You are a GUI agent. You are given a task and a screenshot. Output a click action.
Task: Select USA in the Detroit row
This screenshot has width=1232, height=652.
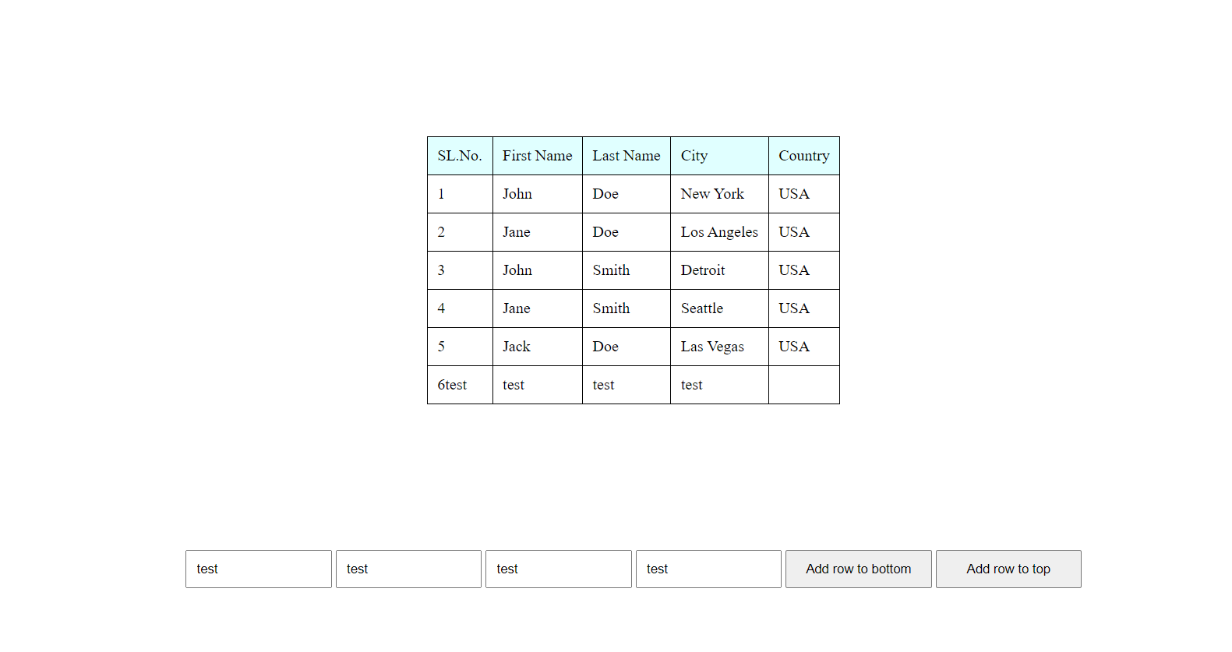click(804, 270)
